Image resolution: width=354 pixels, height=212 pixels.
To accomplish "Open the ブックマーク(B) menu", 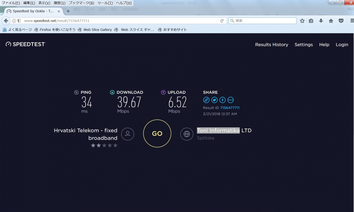I will tap(81, 3).
